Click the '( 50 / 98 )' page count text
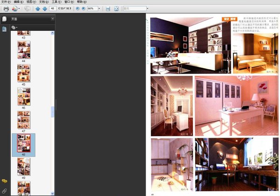Screen dimensions: 280x196 (65, 8)
